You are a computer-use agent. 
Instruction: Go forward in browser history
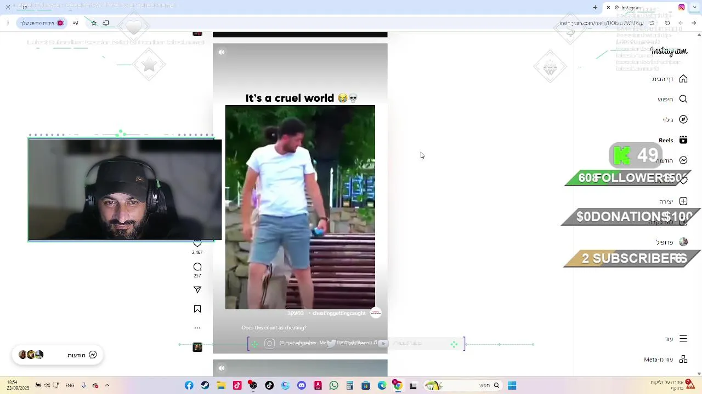tap(681, 23)
